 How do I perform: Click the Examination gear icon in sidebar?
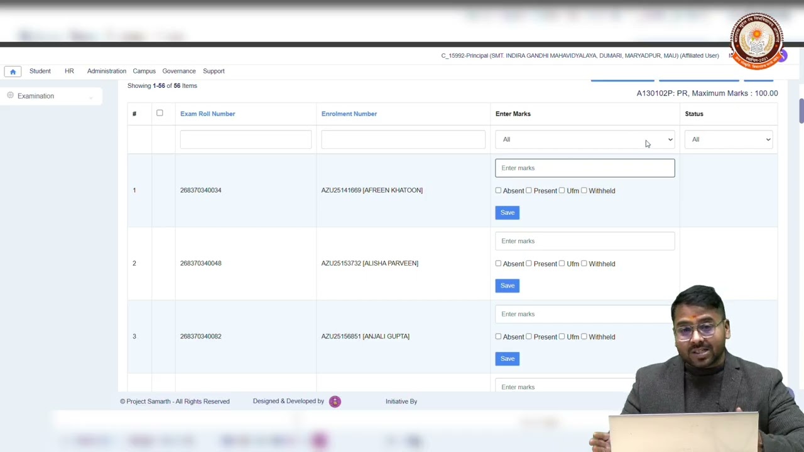pyautogui.click(x=10, y=95)
